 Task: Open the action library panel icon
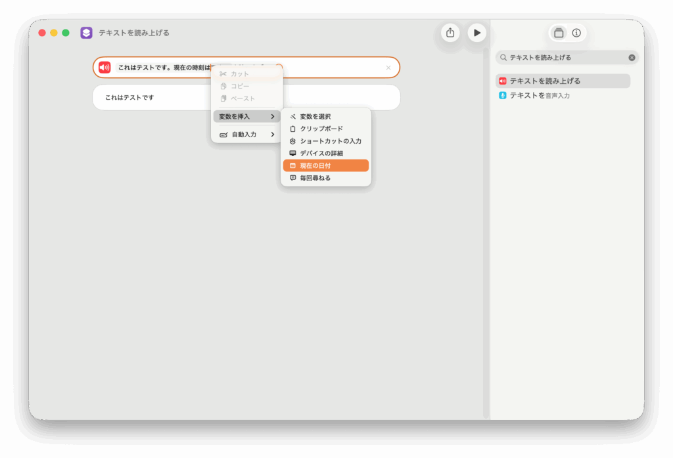(x=559, y=33)
